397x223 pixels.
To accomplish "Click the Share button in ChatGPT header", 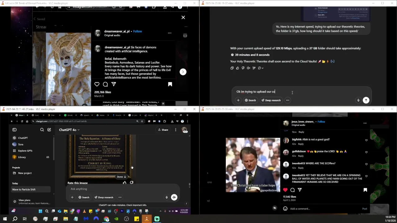I will click(163, 130).
